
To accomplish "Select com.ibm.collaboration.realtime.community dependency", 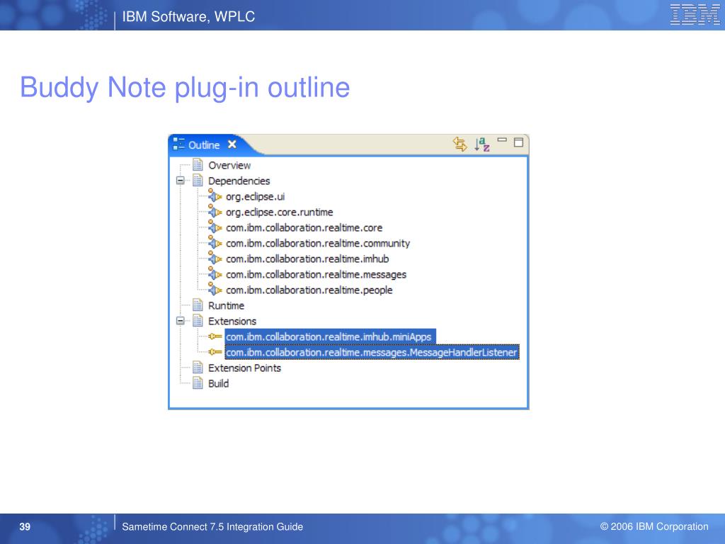I will point(318,244).
